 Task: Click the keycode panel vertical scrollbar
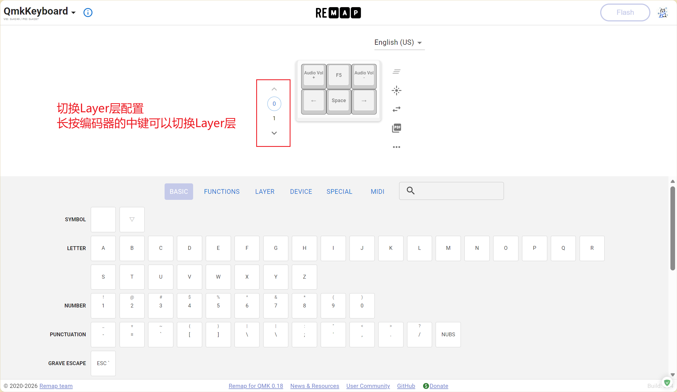click(672, 228)
